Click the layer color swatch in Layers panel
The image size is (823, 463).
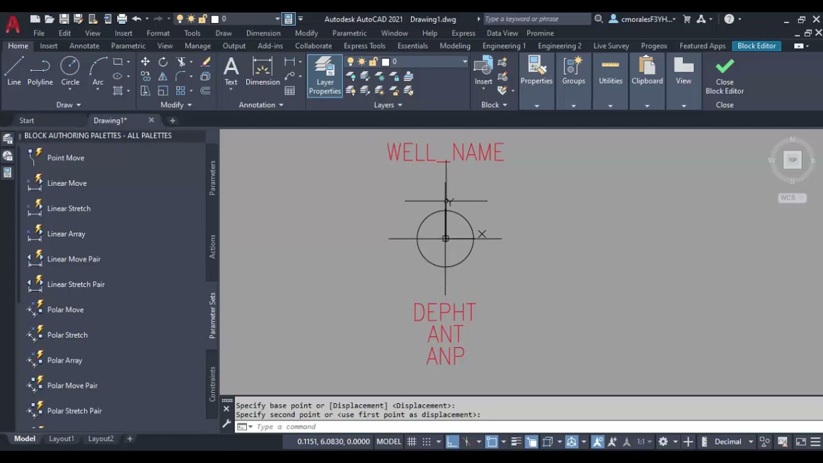pos(385,62)
